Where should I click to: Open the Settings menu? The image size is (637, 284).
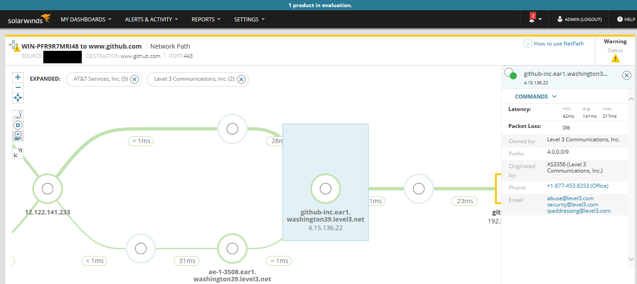249,20
